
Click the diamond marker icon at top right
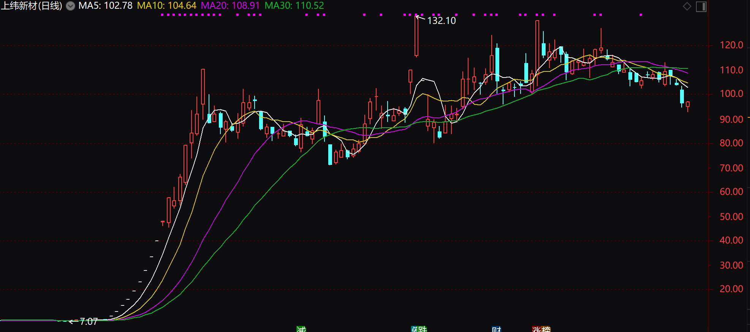[x=687, y=6]
